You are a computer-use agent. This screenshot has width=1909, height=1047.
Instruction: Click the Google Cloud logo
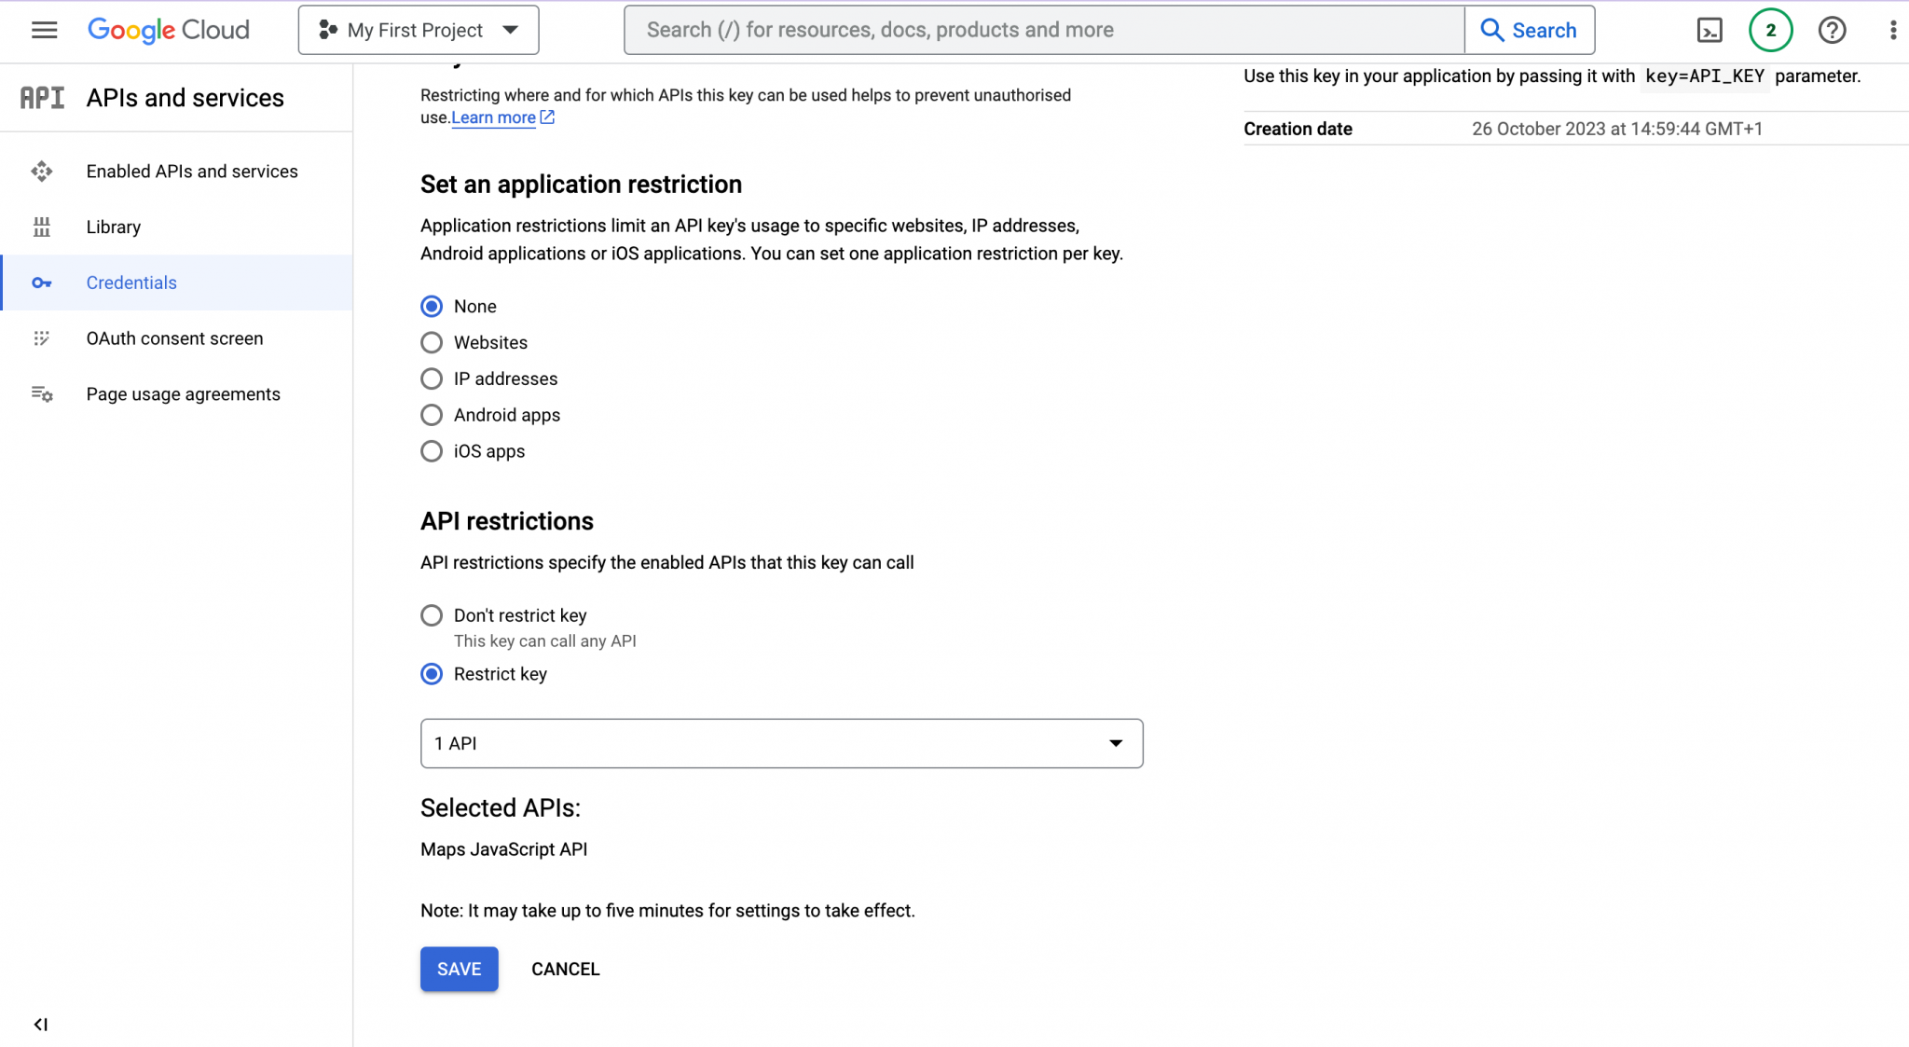[169, 30]
